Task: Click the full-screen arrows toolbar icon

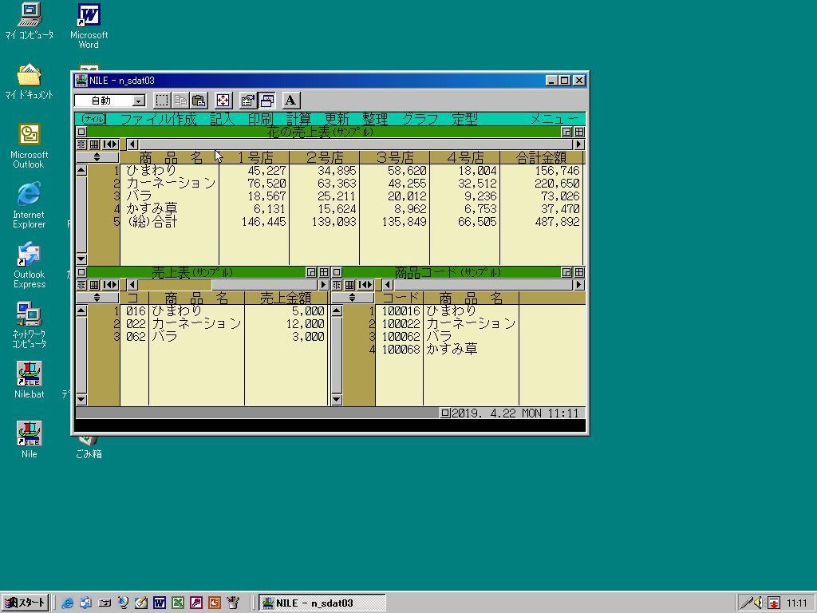Action: click(x=223, y=101)
